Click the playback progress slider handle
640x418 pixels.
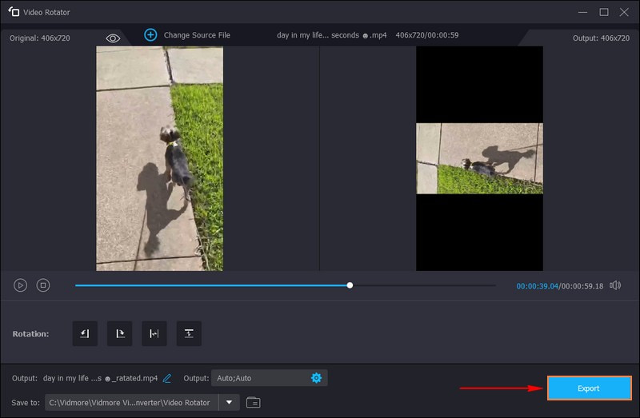click(x=350, y=285)
